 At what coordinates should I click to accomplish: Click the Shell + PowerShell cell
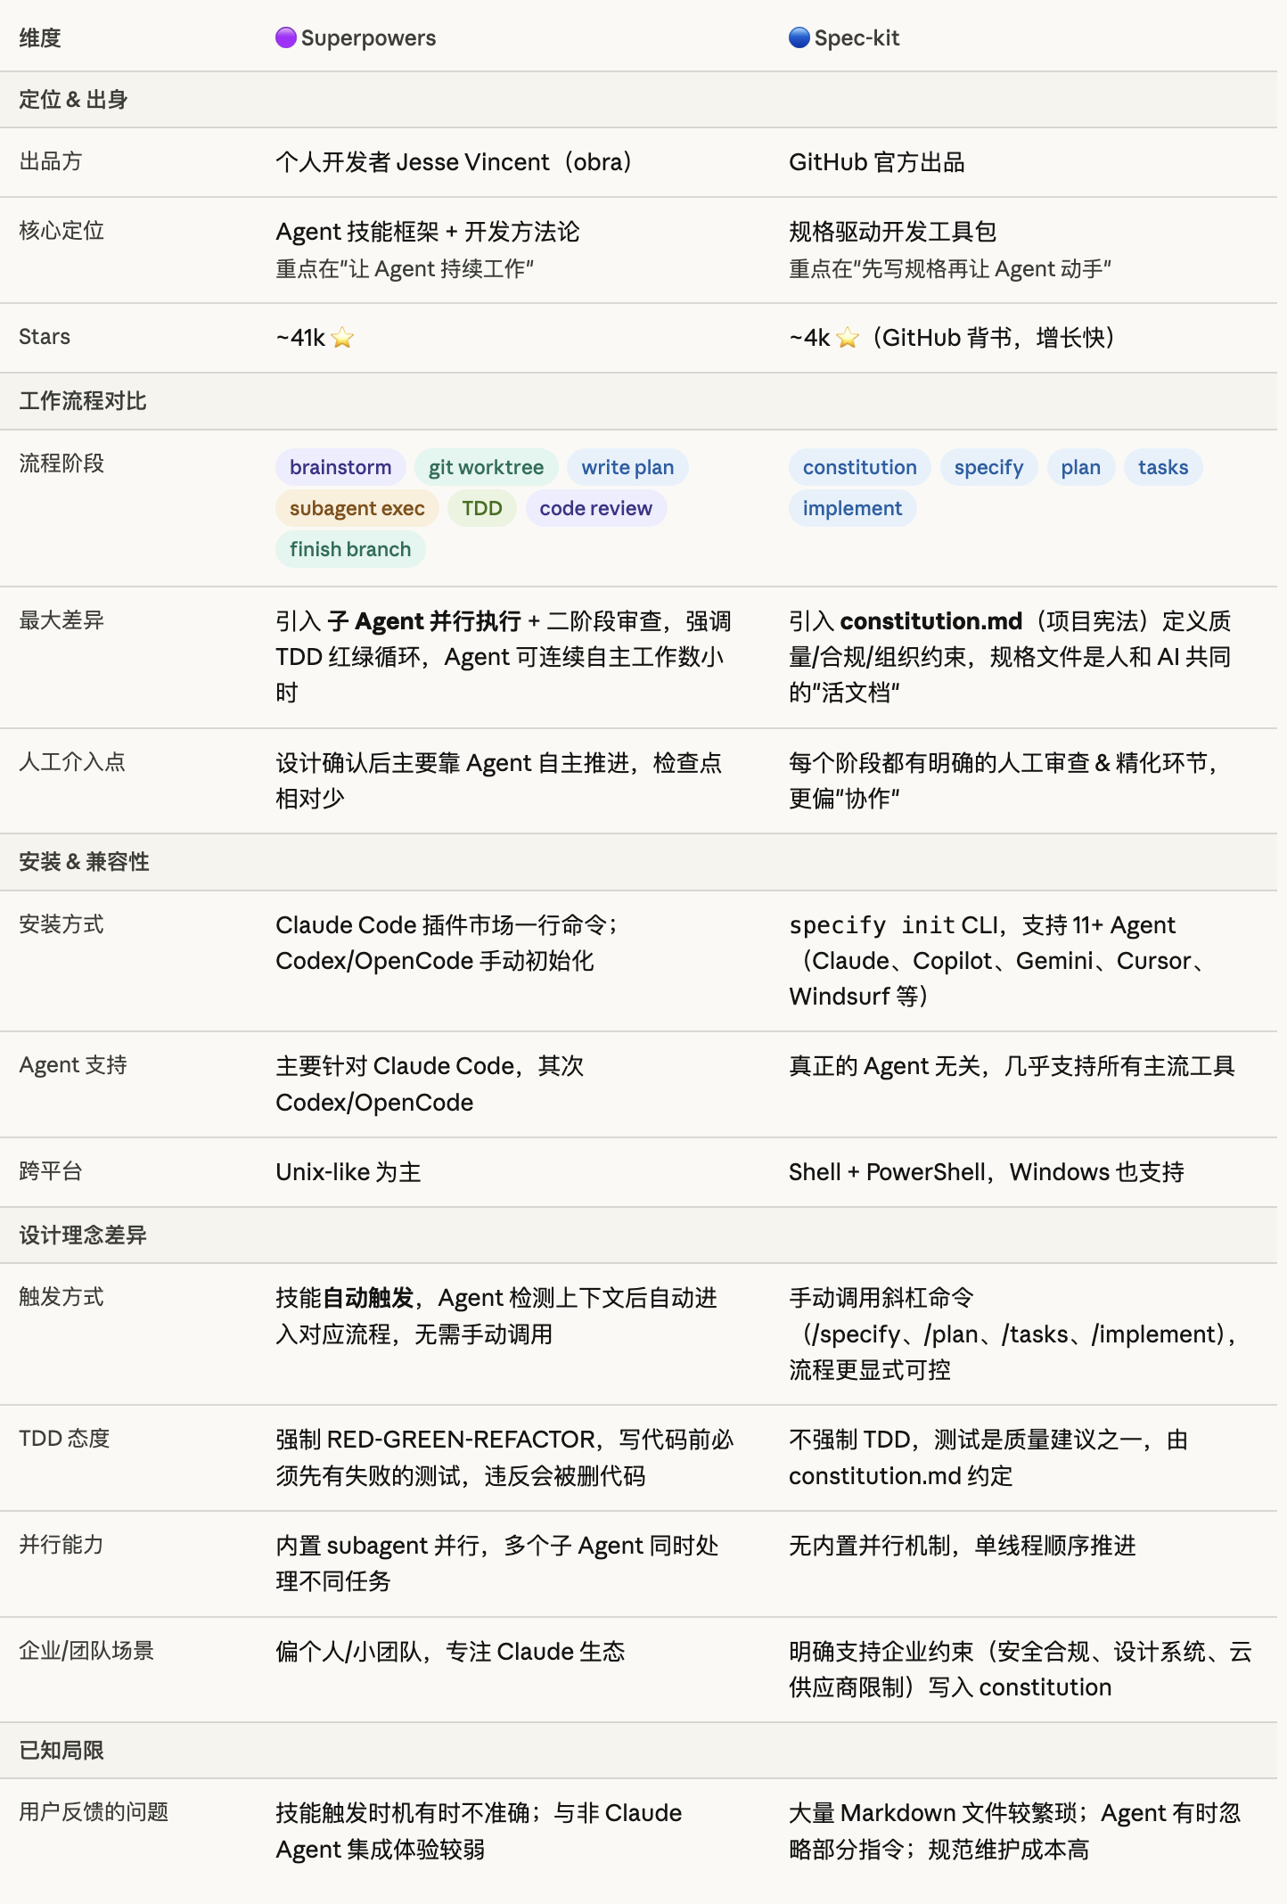(987, 1172)
